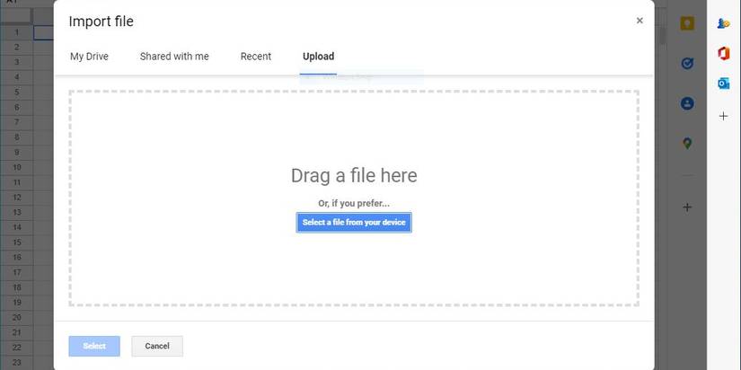Click the Import file dialog title
The width and height of the screenshot is (741, 370).
click(x=101, y=22)
